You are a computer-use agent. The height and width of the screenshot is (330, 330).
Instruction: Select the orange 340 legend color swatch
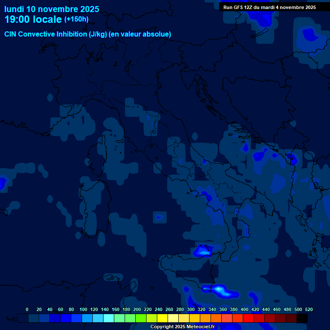[x=205, y=318]
